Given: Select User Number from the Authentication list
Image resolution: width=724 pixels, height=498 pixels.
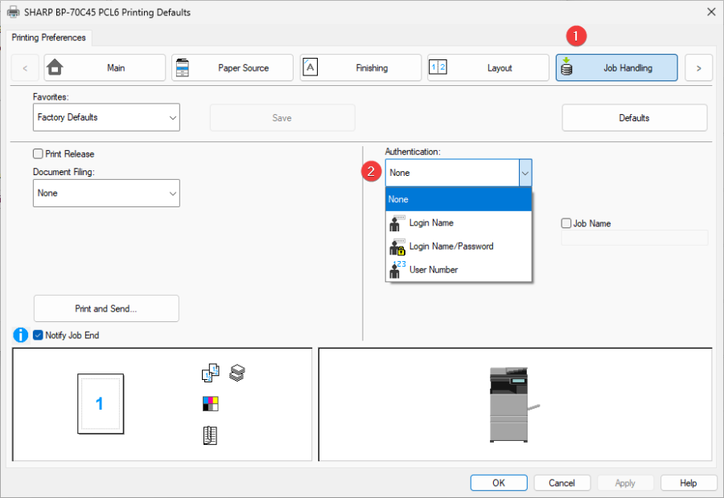Looking at the screenshot, I should (x=434, y=270).
